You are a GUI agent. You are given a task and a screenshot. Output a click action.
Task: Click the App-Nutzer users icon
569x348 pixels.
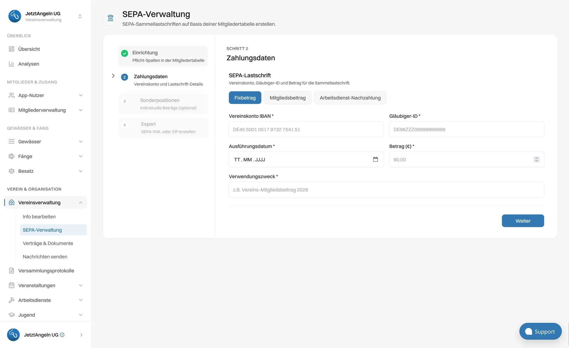12,95
